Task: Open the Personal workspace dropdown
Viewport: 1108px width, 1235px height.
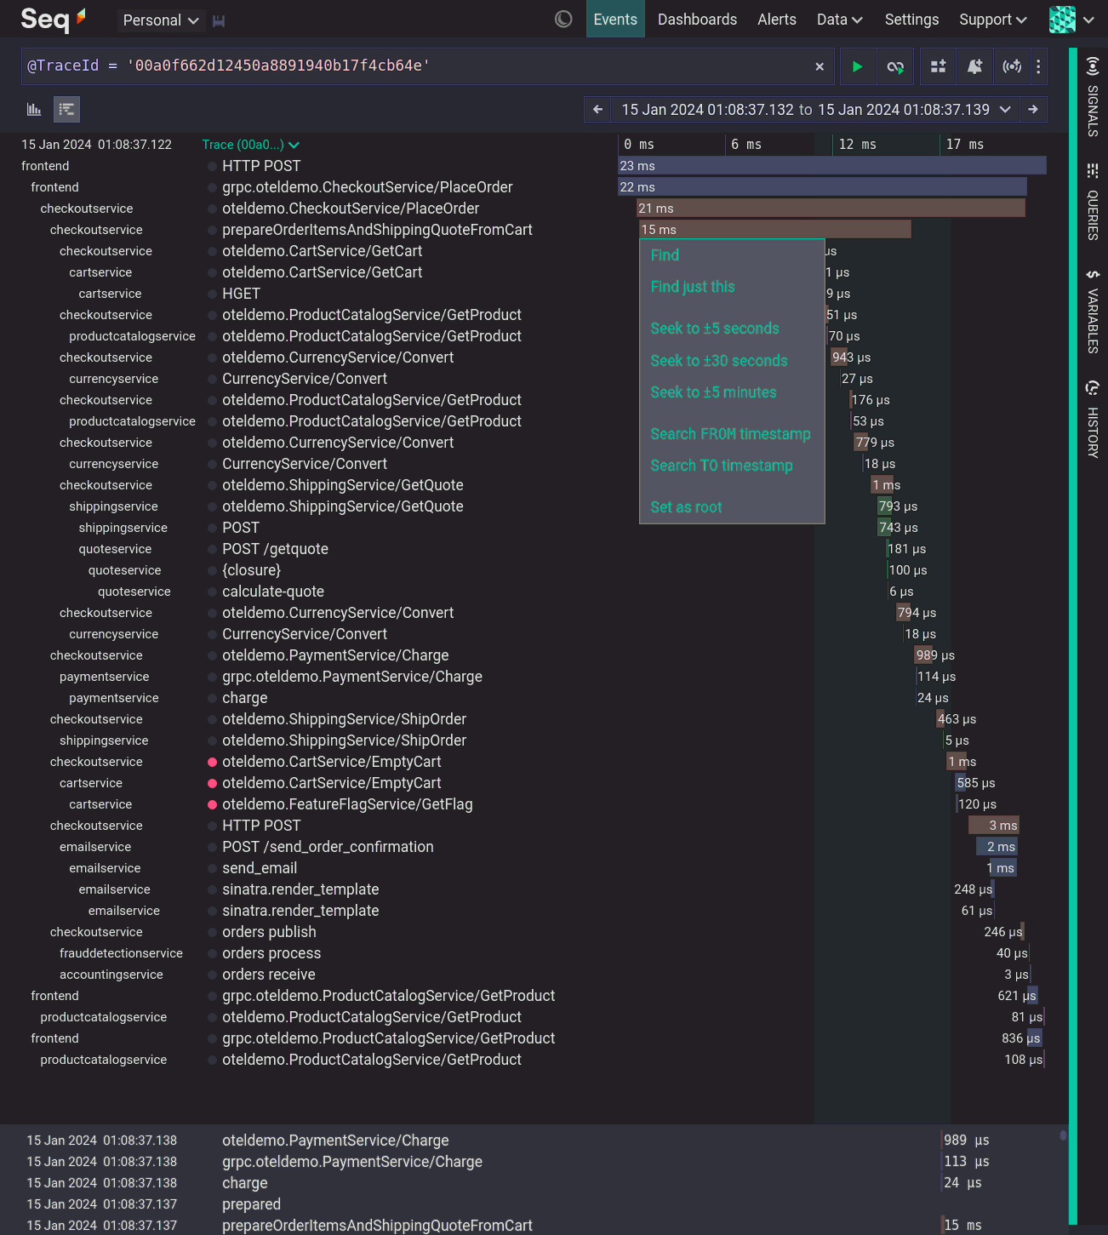Action: coord(160,20)
